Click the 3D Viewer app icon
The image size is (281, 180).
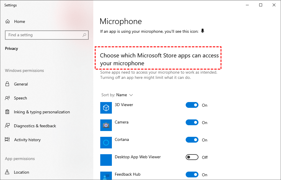[x=106, y=108]
